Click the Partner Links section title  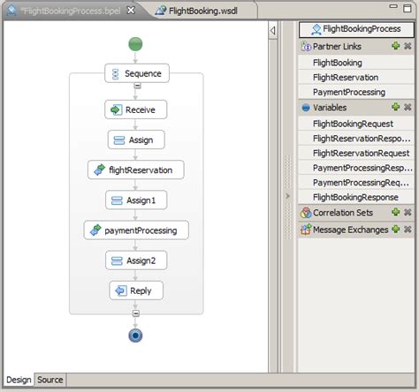click(337, 47)
